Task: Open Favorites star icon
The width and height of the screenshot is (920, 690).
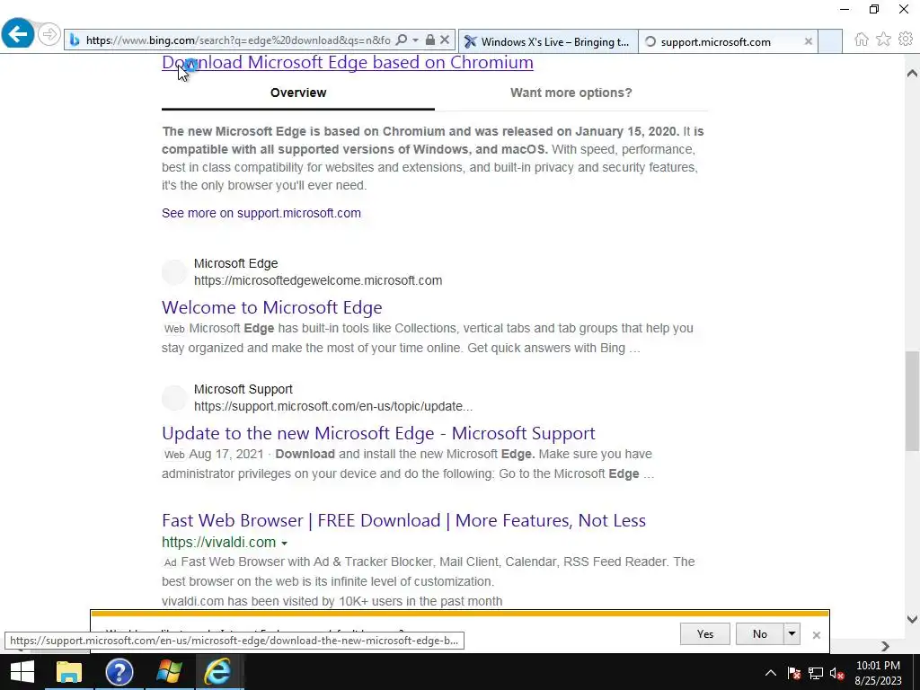Action: click(883, 40)
